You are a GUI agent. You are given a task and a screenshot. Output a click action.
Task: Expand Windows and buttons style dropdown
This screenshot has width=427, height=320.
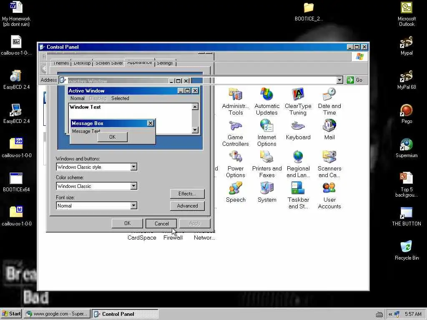click(x=133, y=167)
